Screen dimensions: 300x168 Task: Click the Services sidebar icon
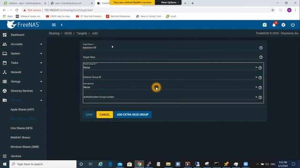(x=5, y=156)
